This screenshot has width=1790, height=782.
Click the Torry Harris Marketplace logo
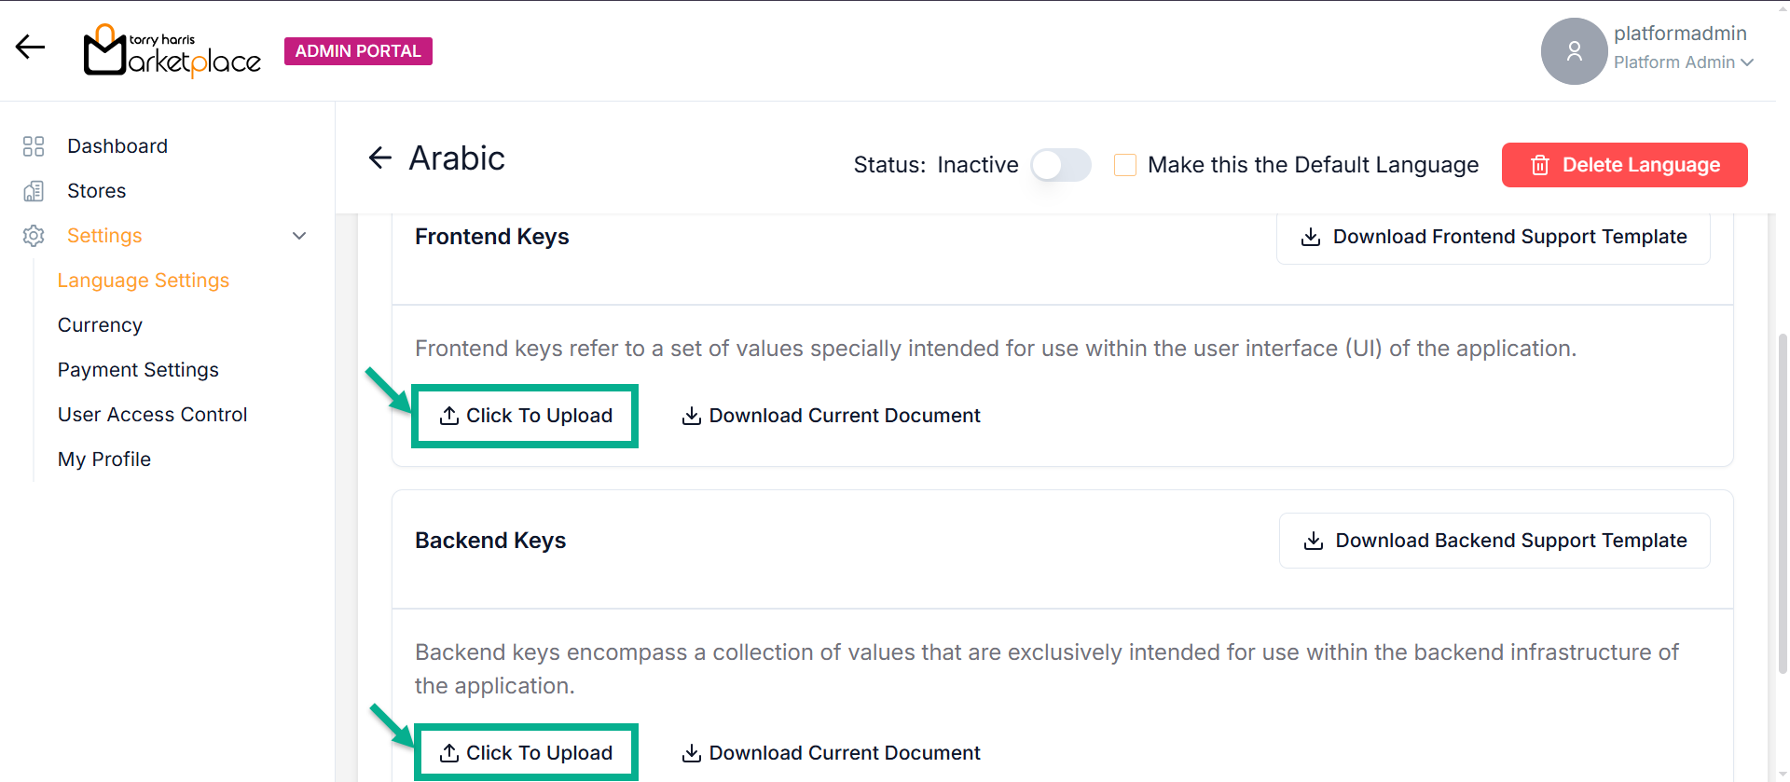click(x=172, y=51)
